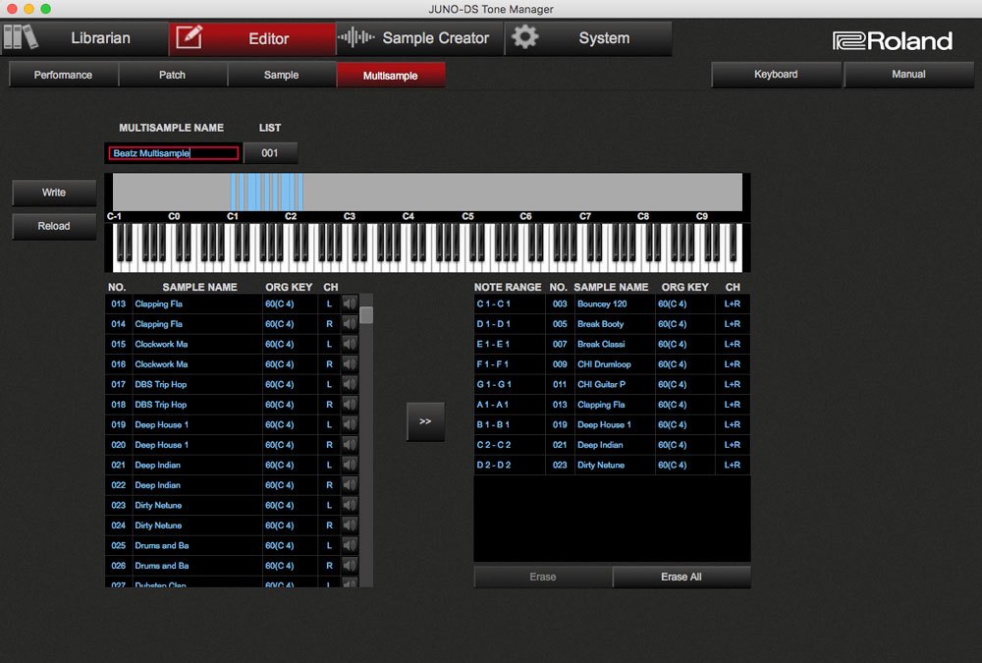Preview sample 018 DBS Trip Hop speaker icon
982x663 pixels.
click(x=350, y=405)
